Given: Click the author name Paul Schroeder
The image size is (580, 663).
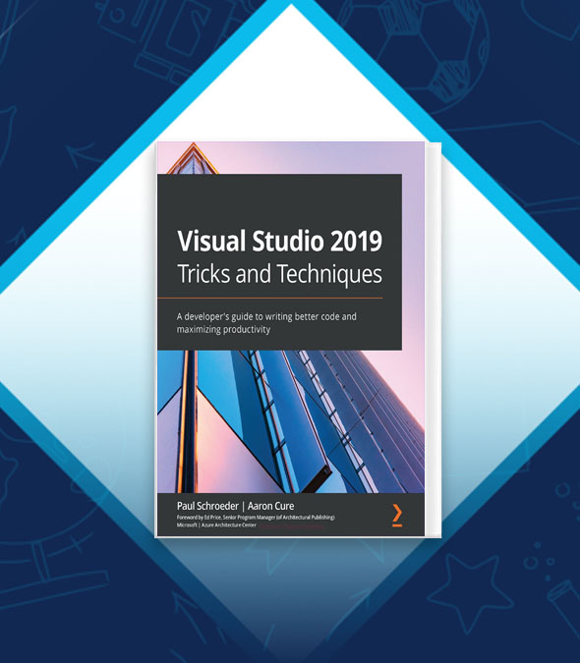Looking at the screenshot, I should [x=207, y=506].
